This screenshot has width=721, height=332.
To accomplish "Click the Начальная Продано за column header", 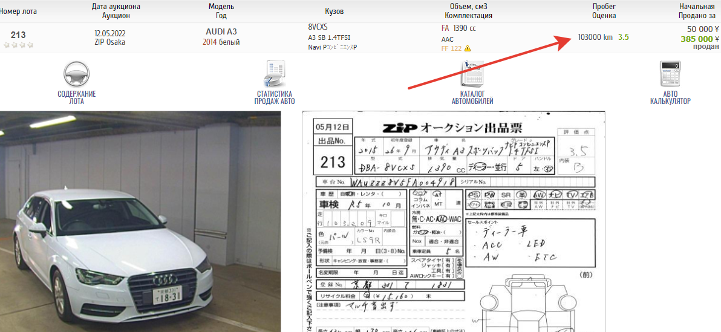I will [697, 11].
